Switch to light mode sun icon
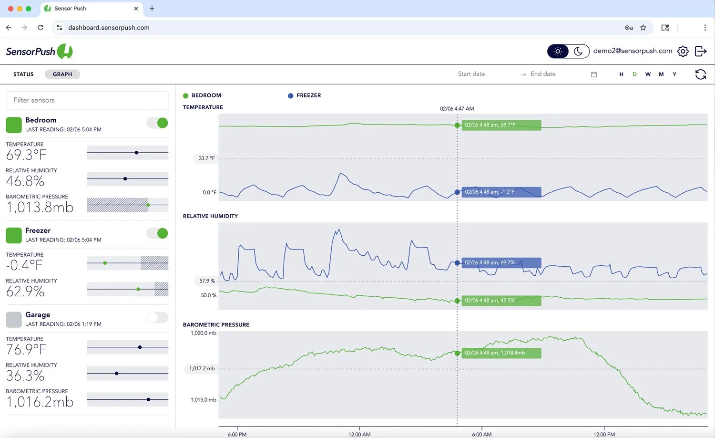The height and width of the screenshot is (438, 715). coord(558,51)
